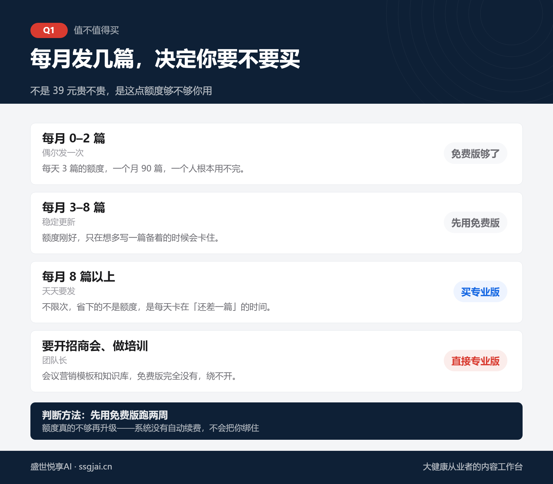Click the line starting 额度刚好

tap(131, 238)
